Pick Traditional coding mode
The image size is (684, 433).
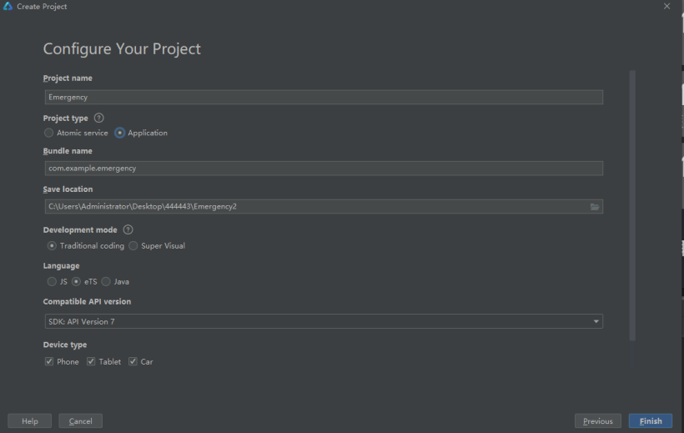tap(52, 246)
